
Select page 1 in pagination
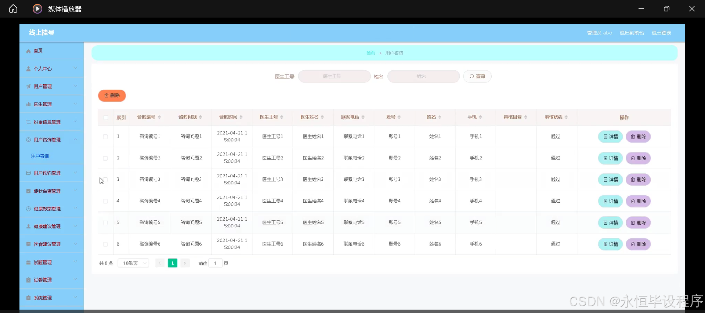coord(173,263)
